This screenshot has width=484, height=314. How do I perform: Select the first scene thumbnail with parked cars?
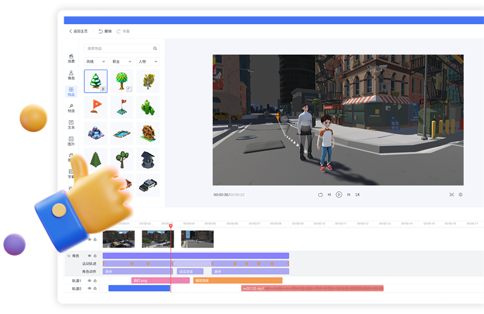pos(119,239)
